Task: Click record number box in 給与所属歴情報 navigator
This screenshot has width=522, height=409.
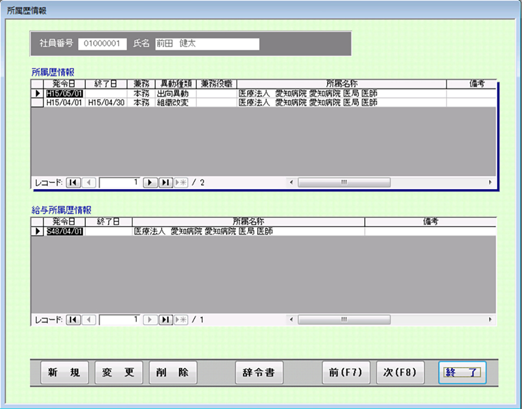Action: pyautogui.click(x=120, y=320)
